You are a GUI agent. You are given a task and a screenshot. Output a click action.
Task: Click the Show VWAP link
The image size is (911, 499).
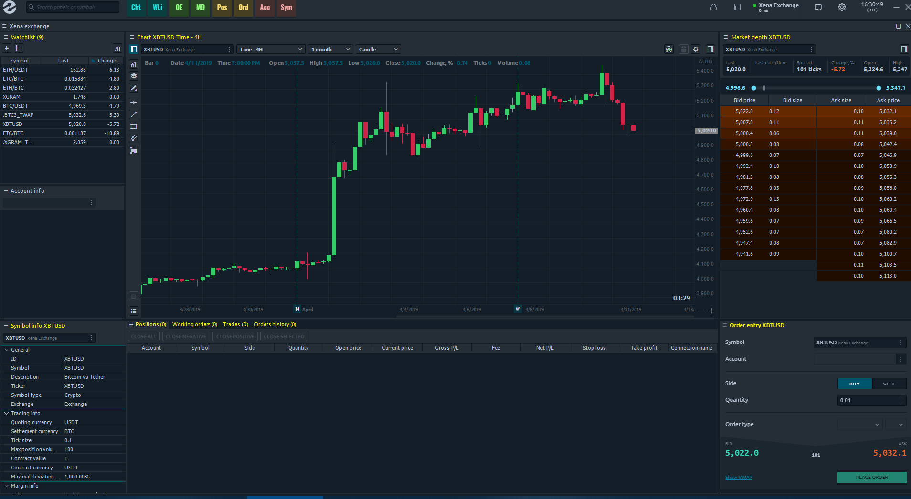(738, 477)
